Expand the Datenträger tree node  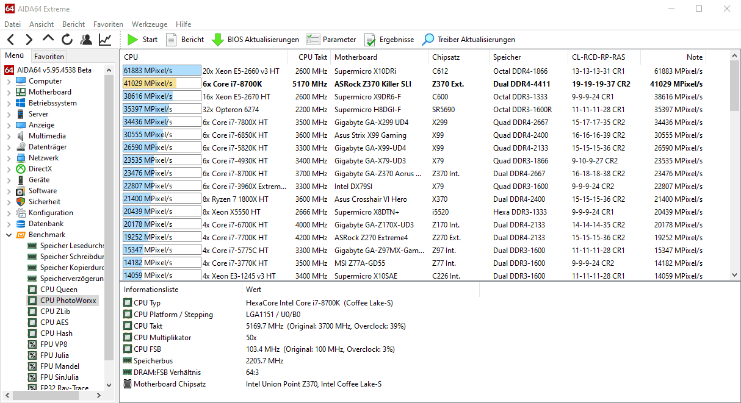click(9, 147)
